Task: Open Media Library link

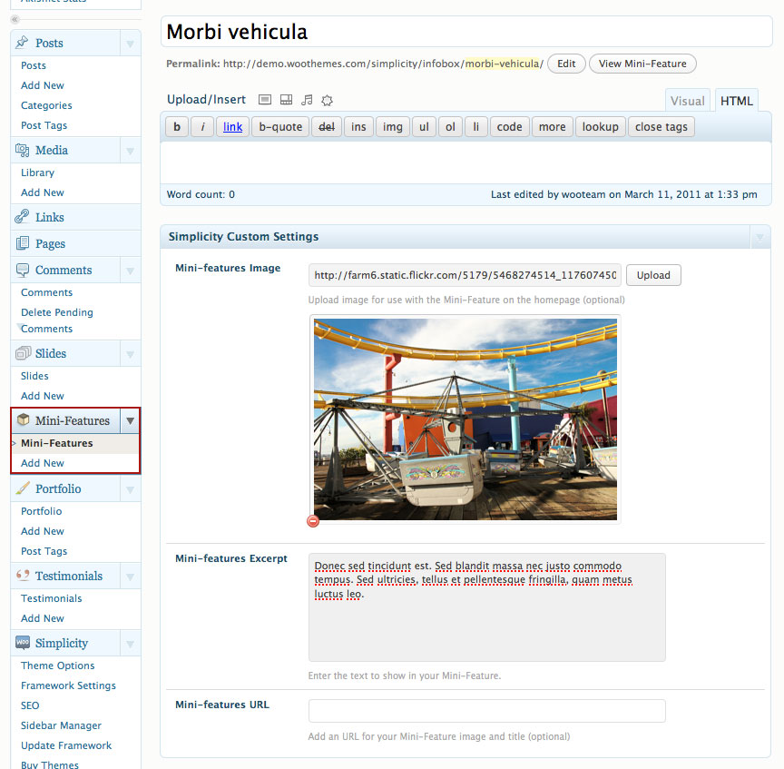Action: [37, 173]
